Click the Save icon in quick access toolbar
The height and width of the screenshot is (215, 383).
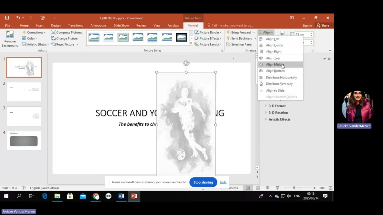pyautogui.click(x=7, y=18)
